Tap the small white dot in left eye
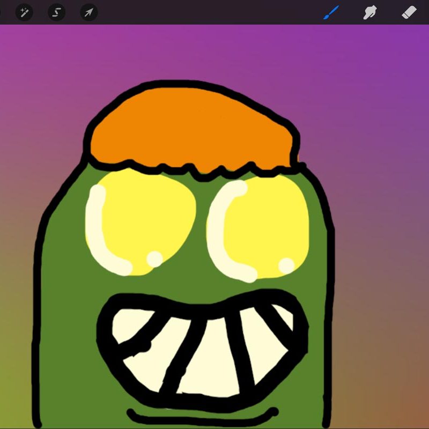Image resolution: width=429 pixels, height=429 pixels. 154,259
